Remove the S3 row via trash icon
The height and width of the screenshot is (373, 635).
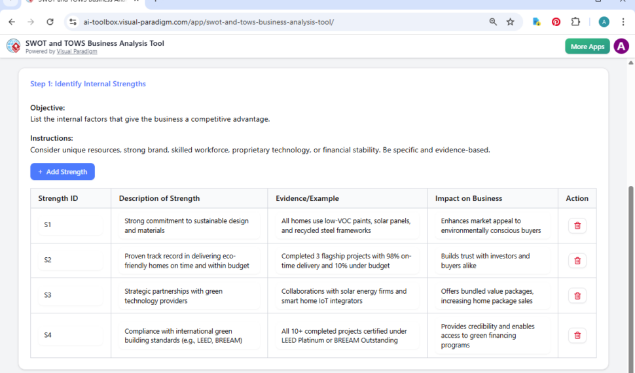[x=577, y=296]
